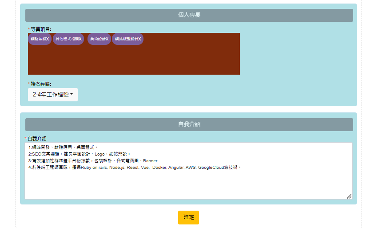Remove the 網路架設 tag via its X
This screenshot has height=228, width=374.
coord(48,39)
